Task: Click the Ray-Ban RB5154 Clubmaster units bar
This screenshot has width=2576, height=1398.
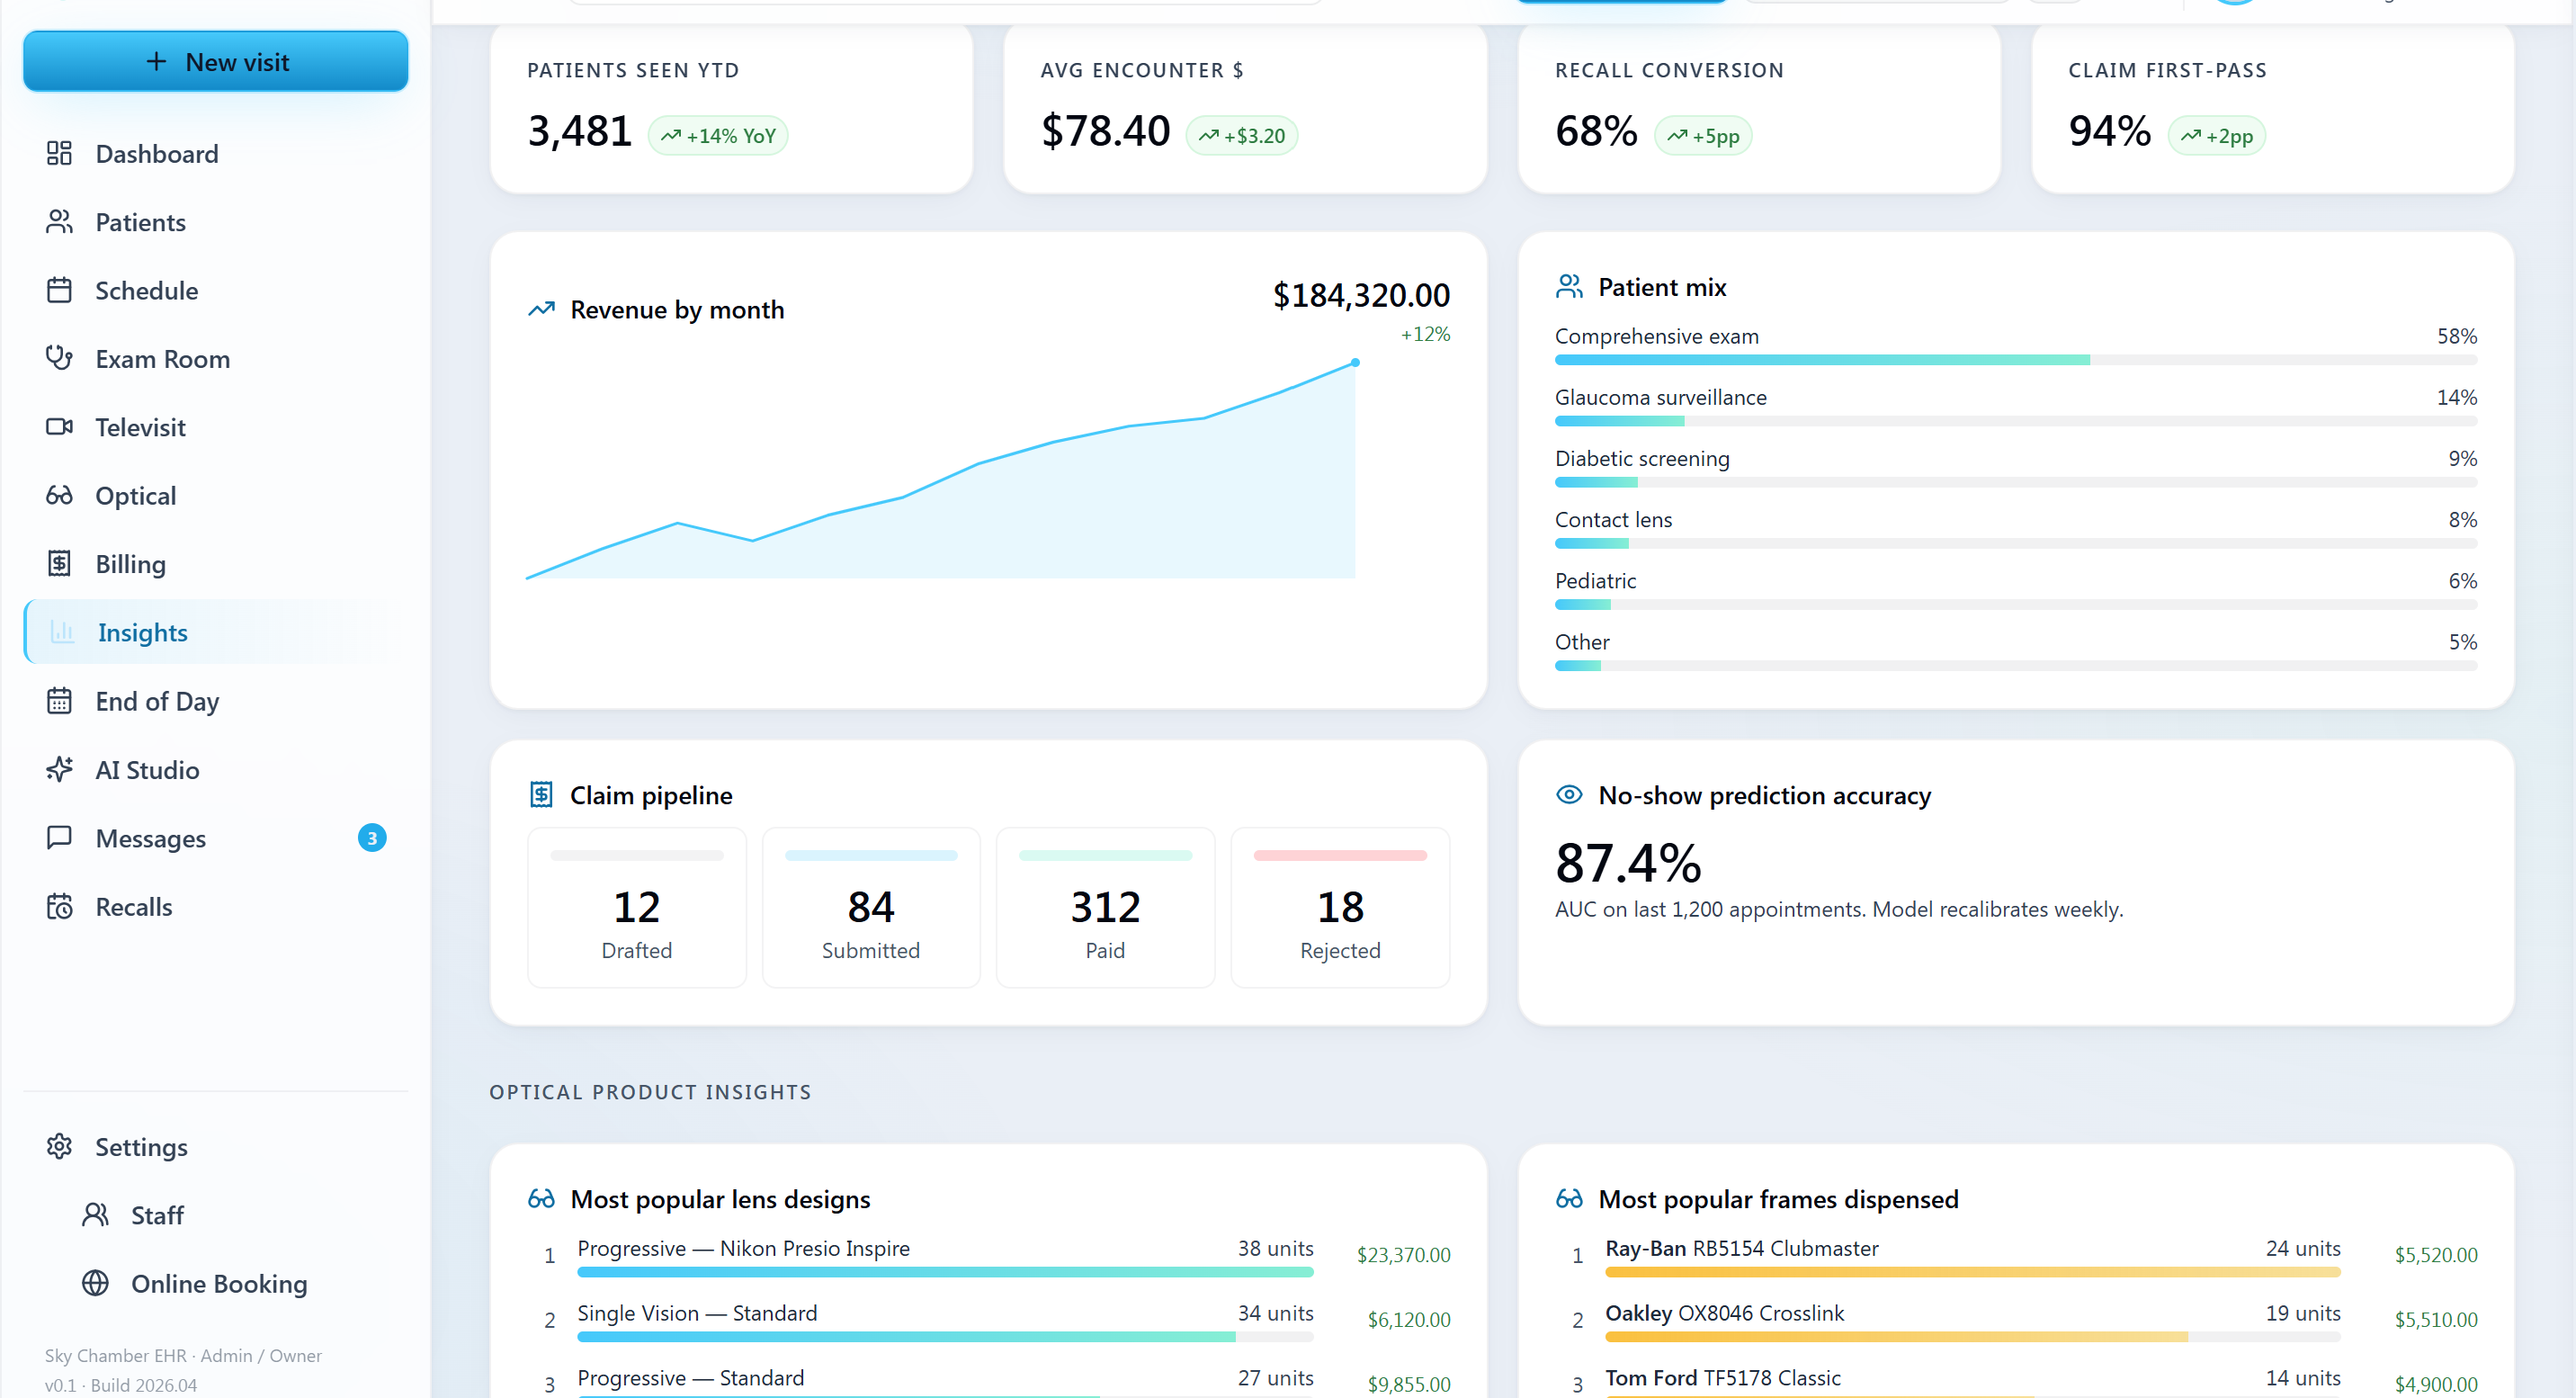Action: pos(1972,1272)
